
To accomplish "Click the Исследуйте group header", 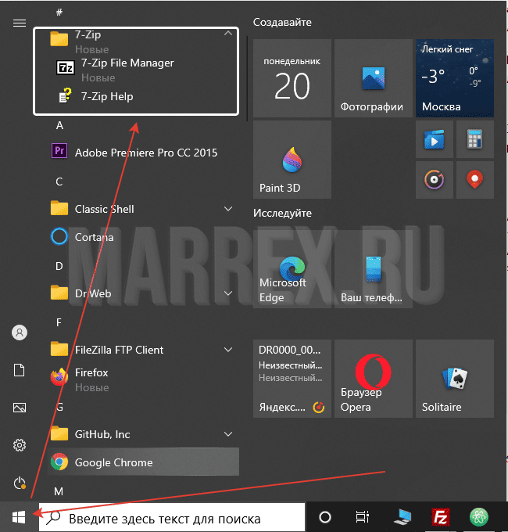I will (x=282, y=213).
